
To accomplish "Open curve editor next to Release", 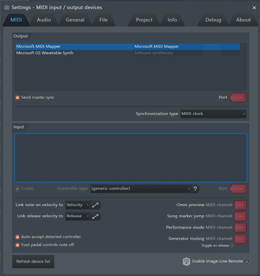I will pyautogui.click(x=96, y=216).
